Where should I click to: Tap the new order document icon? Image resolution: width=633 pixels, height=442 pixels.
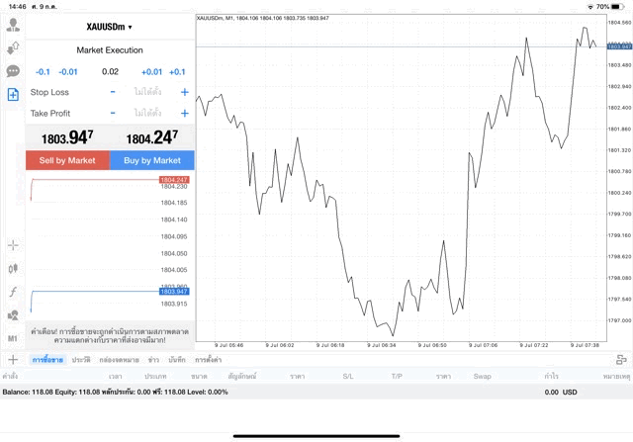click(13, 94)
